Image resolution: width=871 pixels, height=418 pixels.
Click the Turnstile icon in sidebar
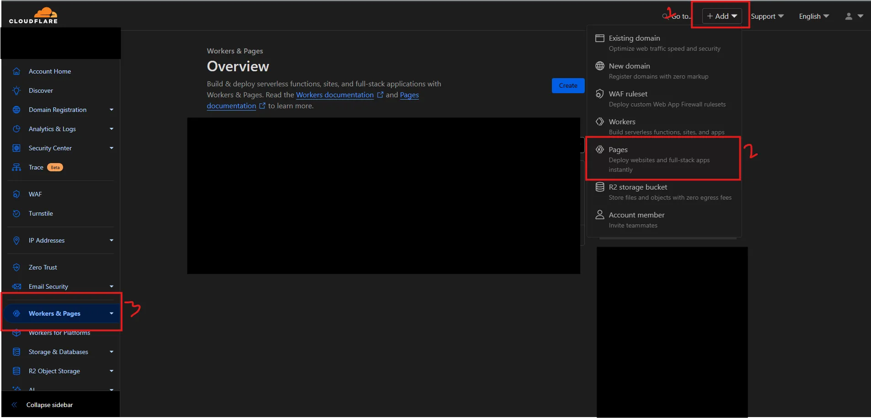coord(16,213)
